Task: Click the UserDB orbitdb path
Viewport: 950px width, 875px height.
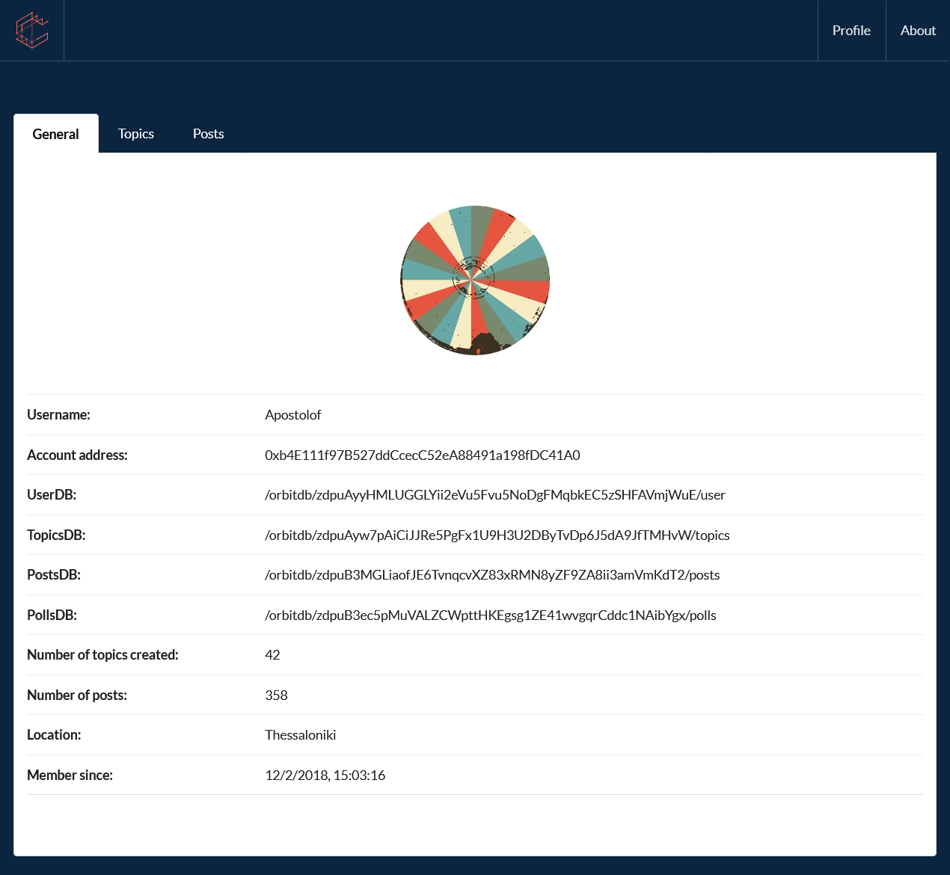Action: [x=494, y=495]
